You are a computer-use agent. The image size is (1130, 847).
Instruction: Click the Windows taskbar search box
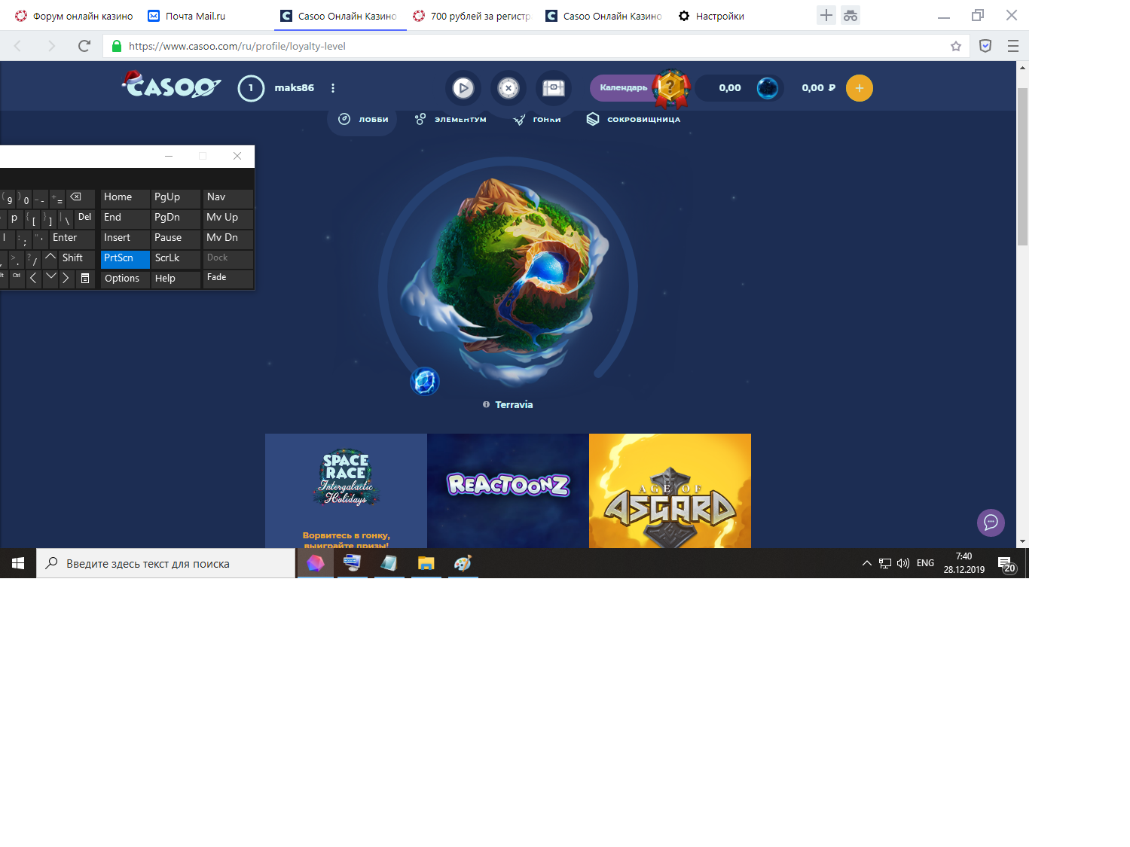click(166, 563)
